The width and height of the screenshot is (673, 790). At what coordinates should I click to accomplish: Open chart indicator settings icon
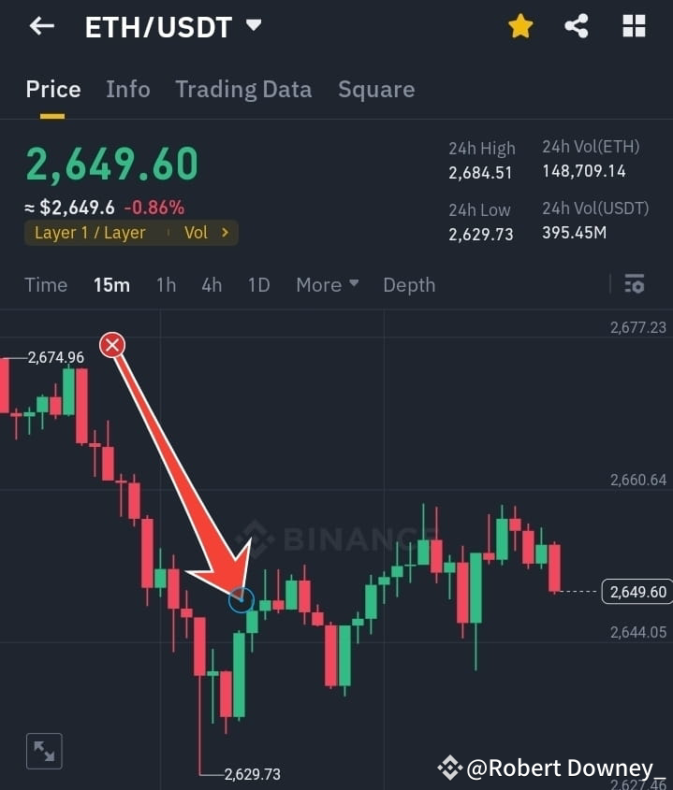pyautogui.click(x=635, y=283)
